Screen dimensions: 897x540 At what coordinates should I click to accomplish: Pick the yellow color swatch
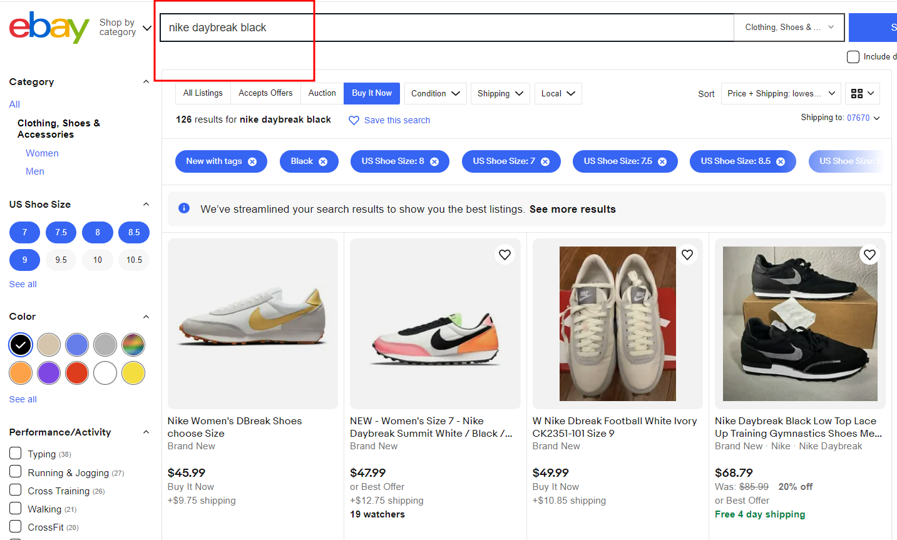(133, 373)
